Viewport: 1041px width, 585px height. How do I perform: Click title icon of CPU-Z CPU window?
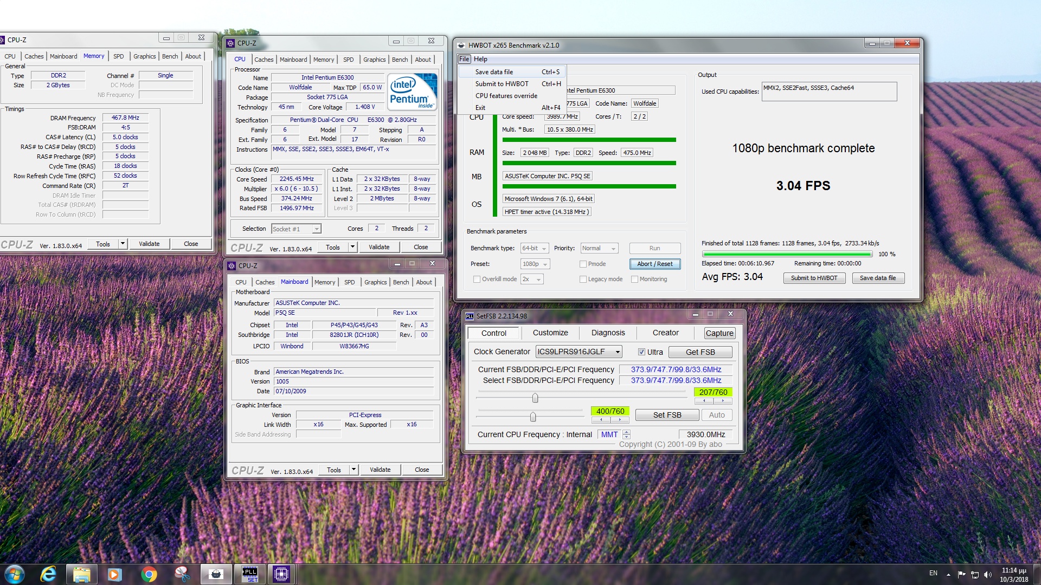click(x=230, y=43)
